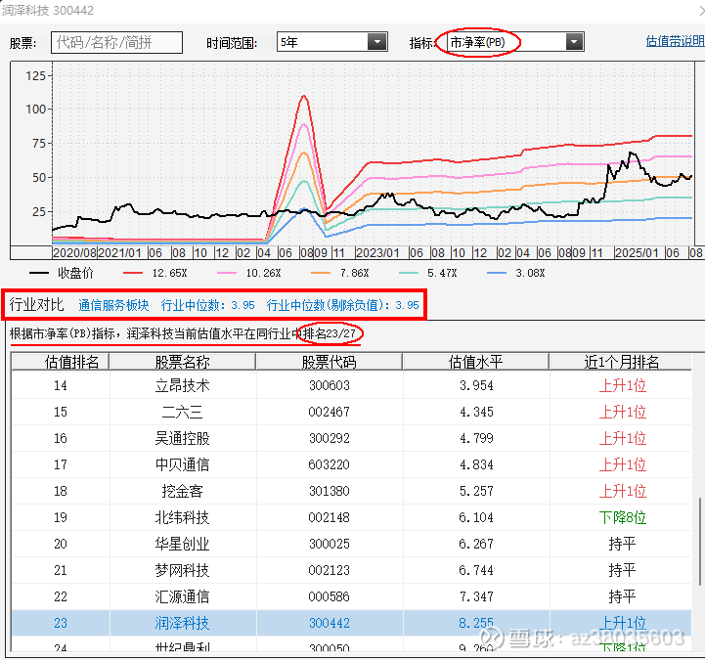The height and width of the screenshot is (660, 705).
Task: Click the table's vertical scrollbar thumb
Action: coord(699,543)
